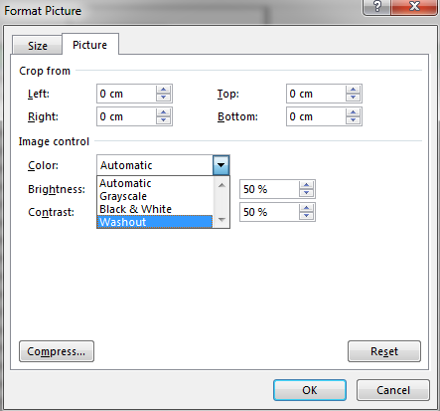Click the Left crop input field

(127, 94)
